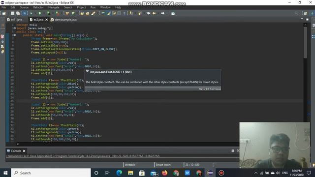This screenshot has height=177, width=315.
Task: Collapse the main method fold marker
Action: pyautogui.click(x=15, y=35)
